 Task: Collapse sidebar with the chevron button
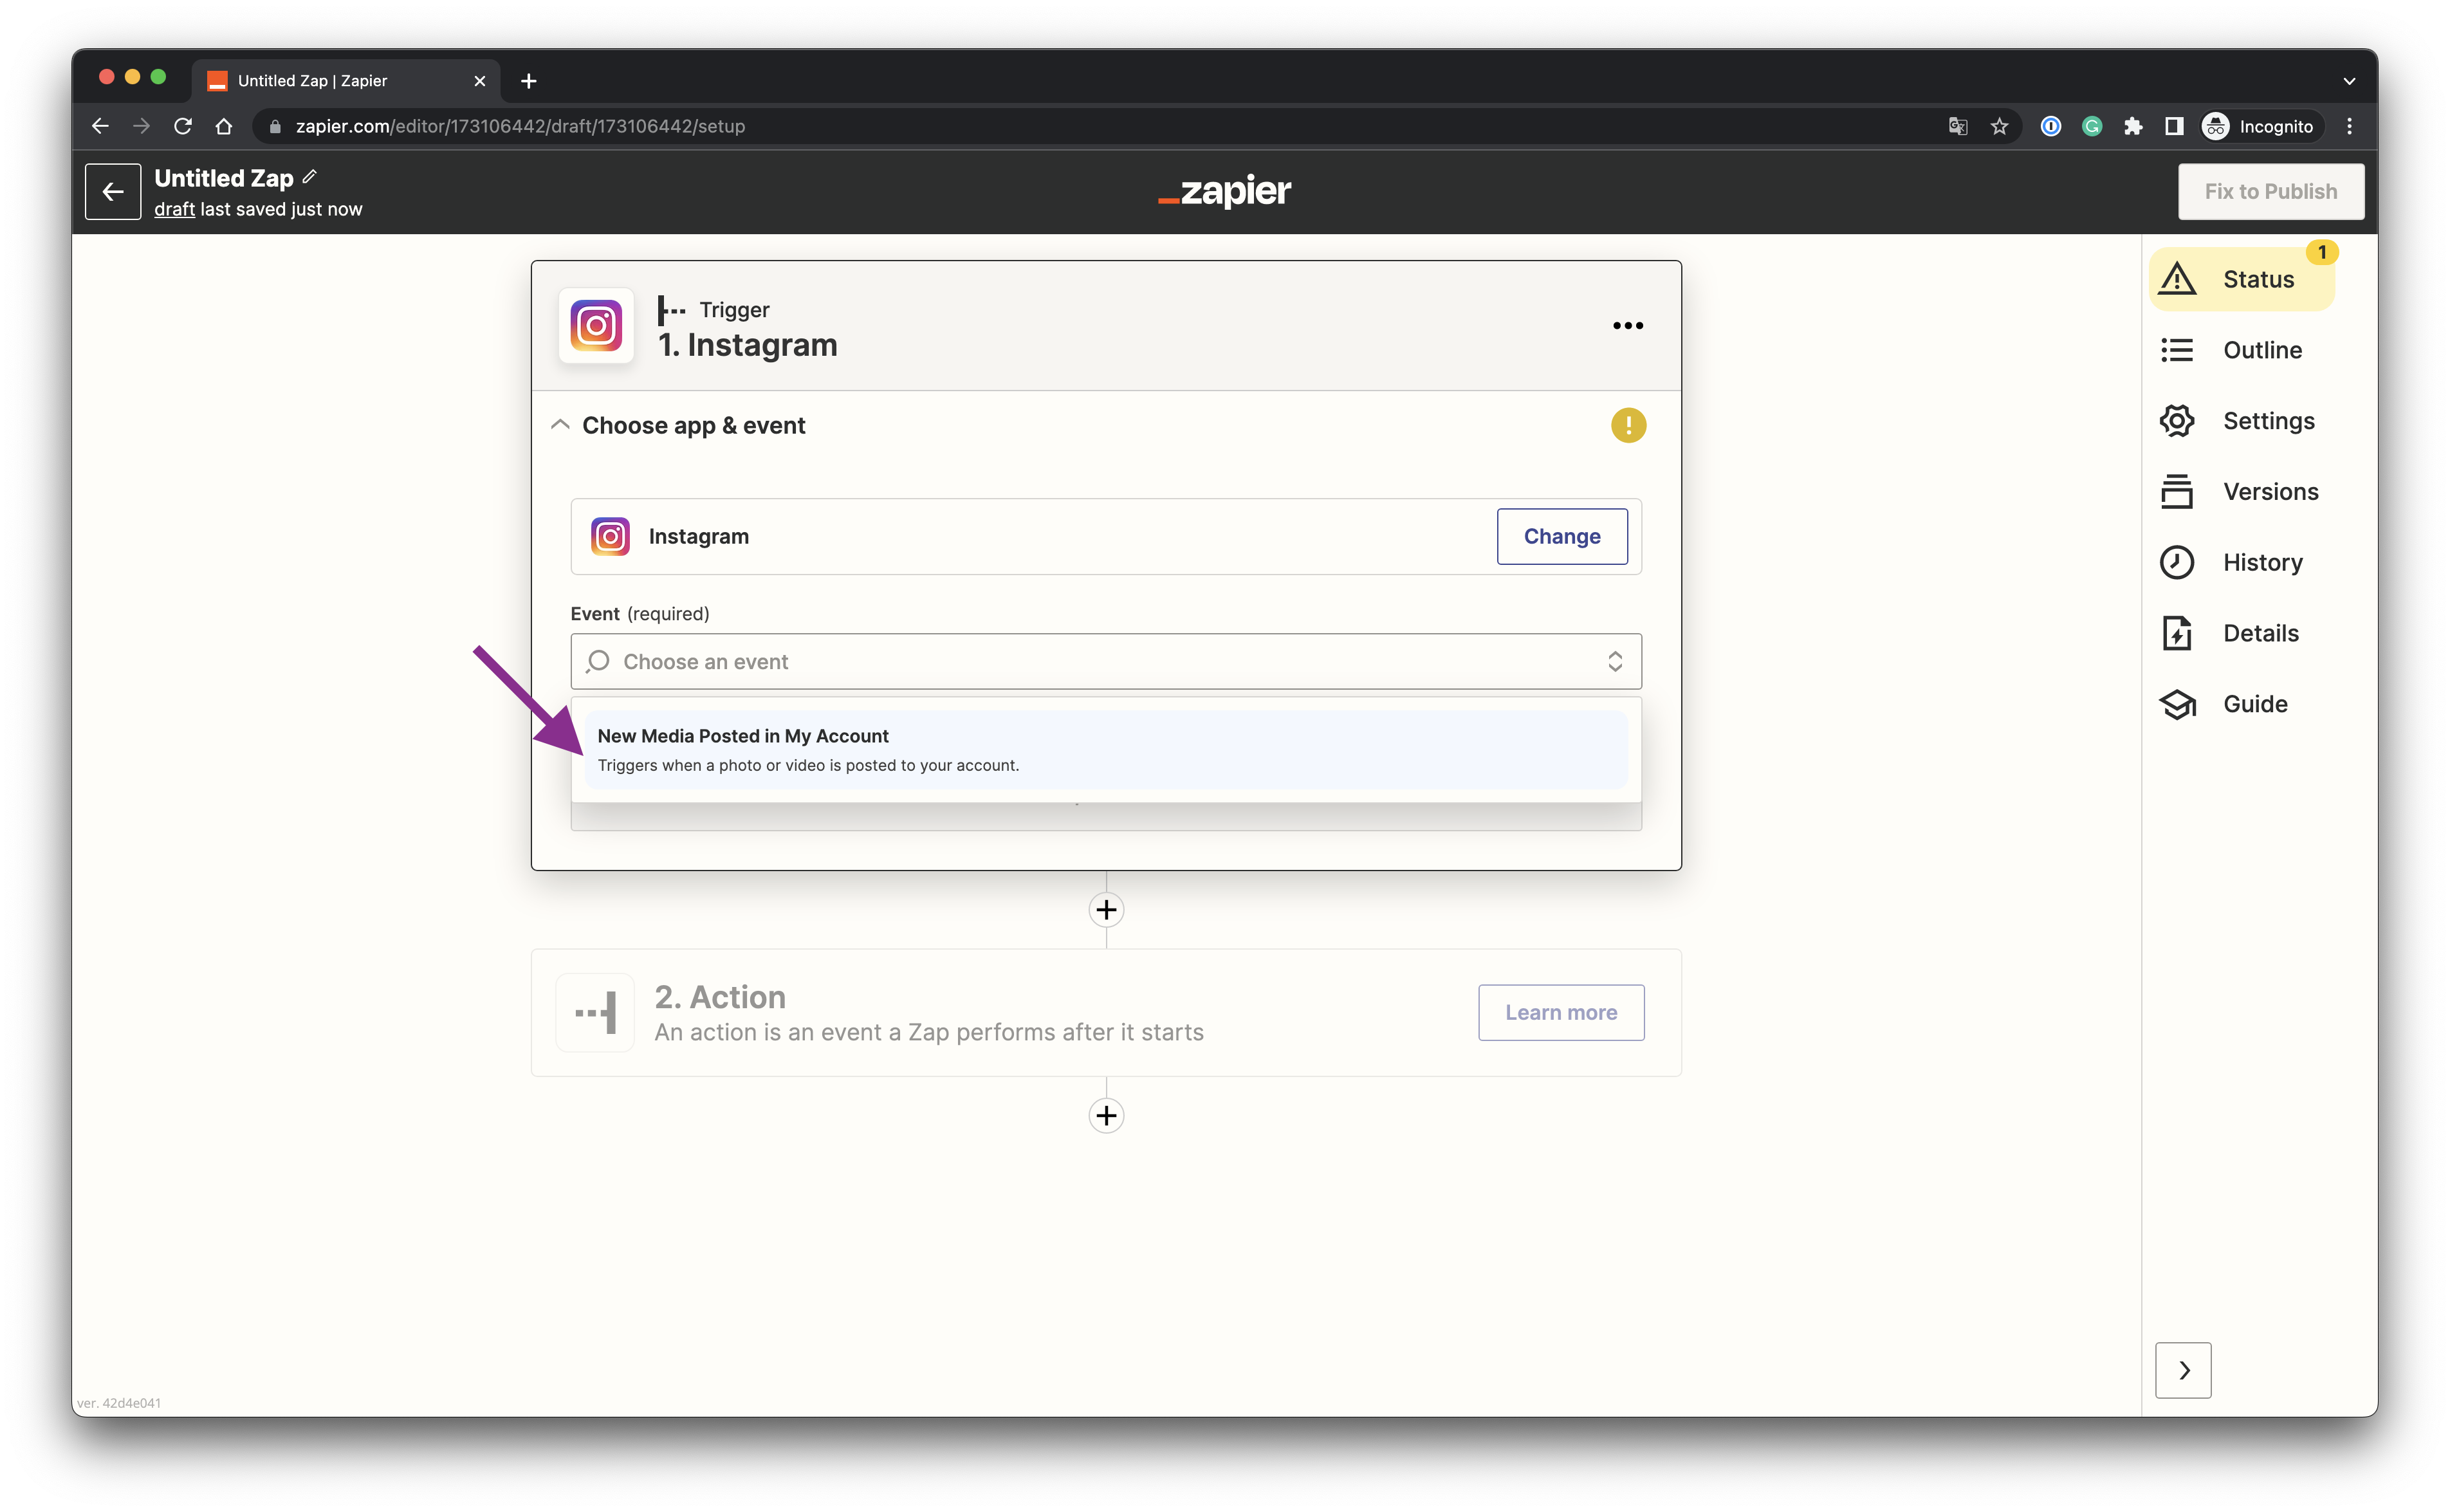(2183, 1370)
